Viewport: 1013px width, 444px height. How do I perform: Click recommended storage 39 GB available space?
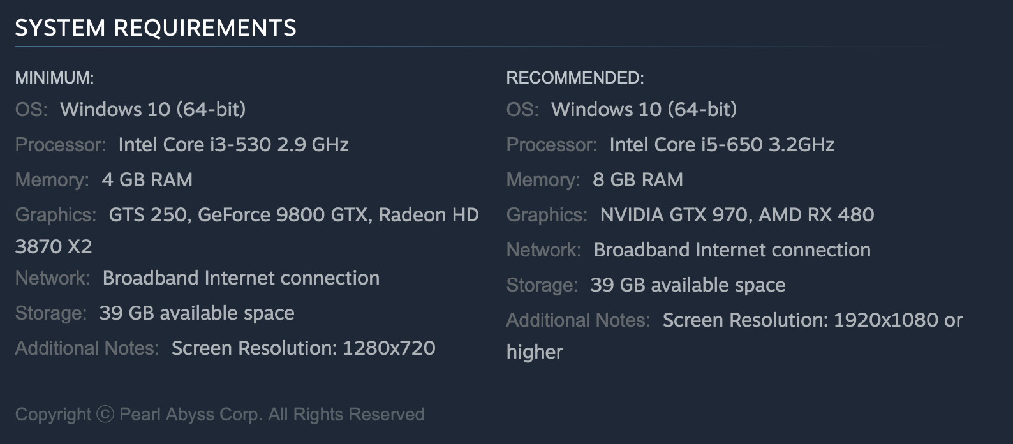coord(688,285)
